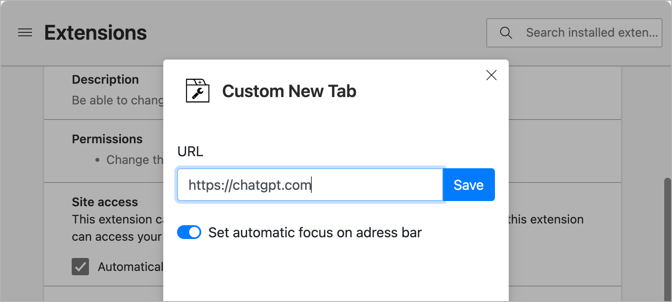
Task: Click the Extensions page heading
Action: (x=95, y=33)
